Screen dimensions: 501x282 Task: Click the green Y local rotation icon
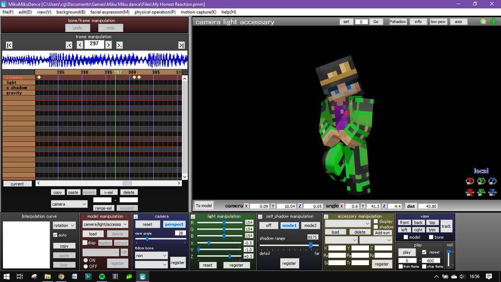tap(481, 181)
